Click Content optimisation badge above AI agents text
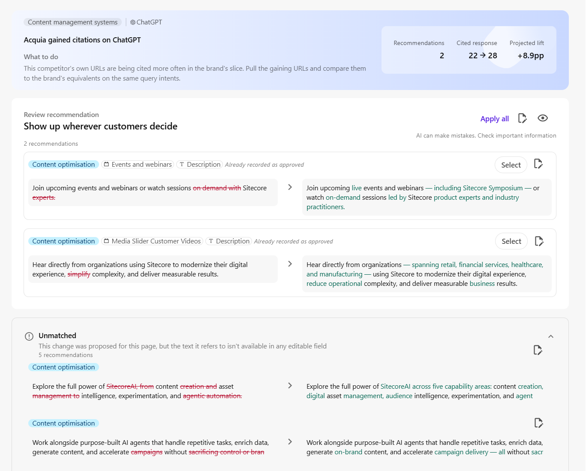This screenshot has width=586, height=471. click(x=63, y=423)
